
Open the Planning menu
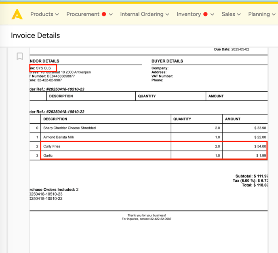click(259, 14)
